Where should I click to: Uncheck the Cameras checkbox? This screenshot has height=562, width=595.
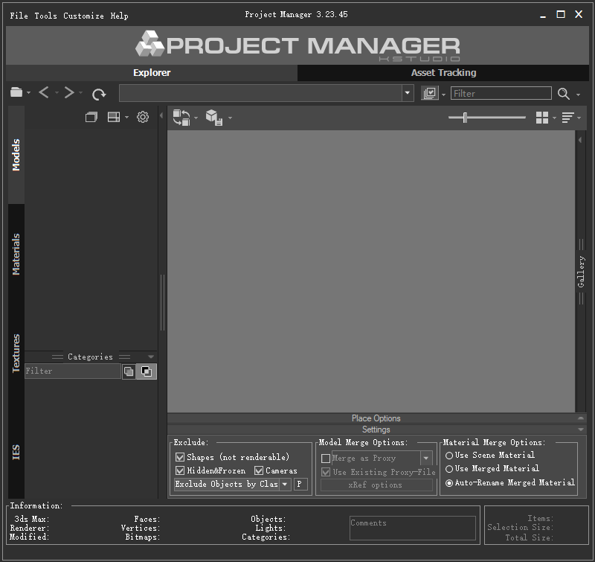click(x=259, y=470)
